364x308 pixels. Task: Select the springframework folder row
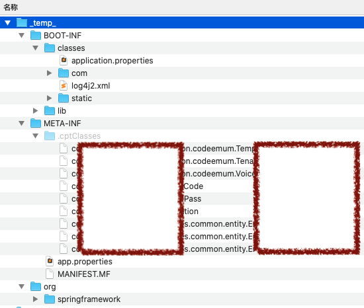click(182, 299)
